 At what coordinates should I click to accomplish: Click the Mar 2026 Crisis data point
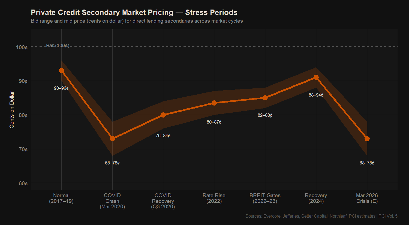(x=367, y=139)
